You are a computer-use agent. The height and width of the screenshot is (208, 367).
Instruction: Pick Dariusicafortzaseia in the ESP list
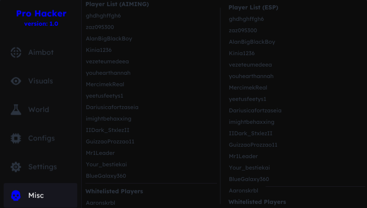pos(255,110)
